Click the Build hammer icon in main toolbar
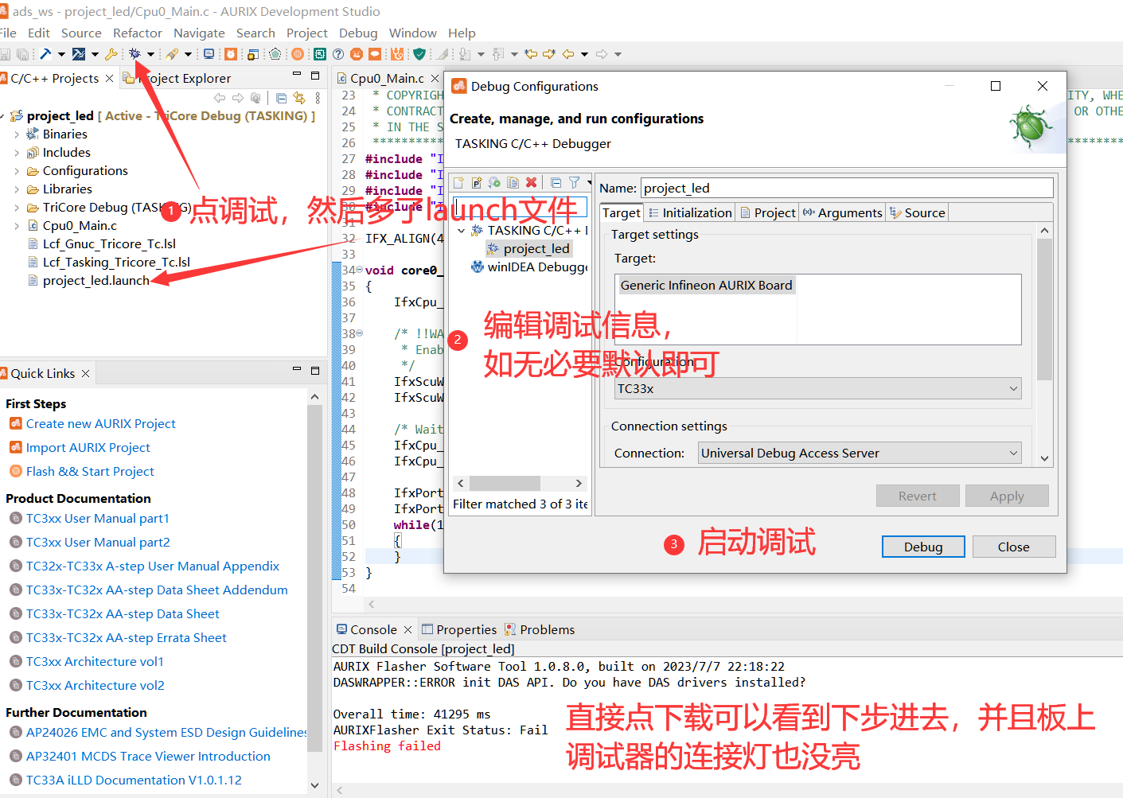Image resolution: width=1123 pixels, height=798 pixels. (46, 54)
